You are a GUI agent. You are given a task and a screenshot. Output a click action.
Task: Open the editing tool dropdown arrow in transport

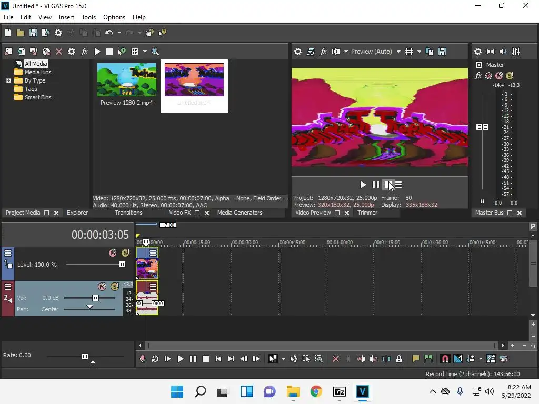click(x=283, y=359)
